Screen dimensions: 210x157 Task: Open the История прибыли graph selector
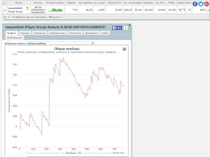(x=61, y=43)
